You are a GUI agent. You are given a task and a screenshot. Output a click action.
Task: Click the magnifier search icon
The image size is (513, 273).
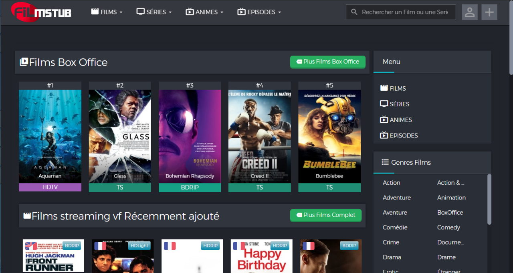point(354,12)
